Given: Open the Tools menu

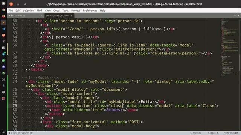Looking at the screenshot, I should 65,10.
